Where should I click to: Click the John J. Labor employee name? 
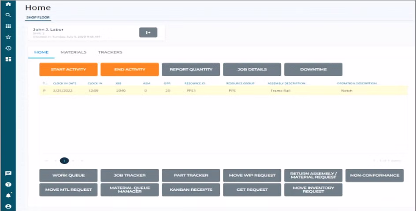(48, 29)
